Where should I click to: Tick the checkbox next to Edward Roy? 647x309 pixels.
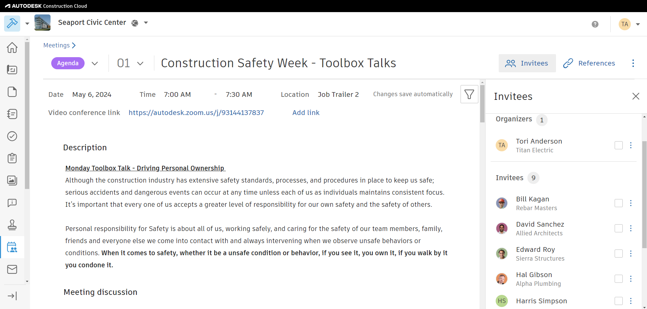tap(618, 254)
